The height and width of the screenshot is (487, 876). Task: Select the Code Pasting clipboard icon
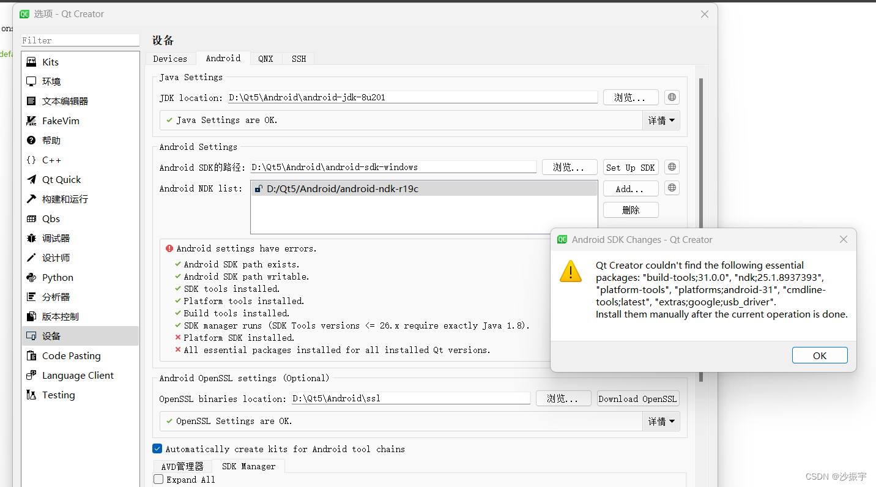(31, 355)
